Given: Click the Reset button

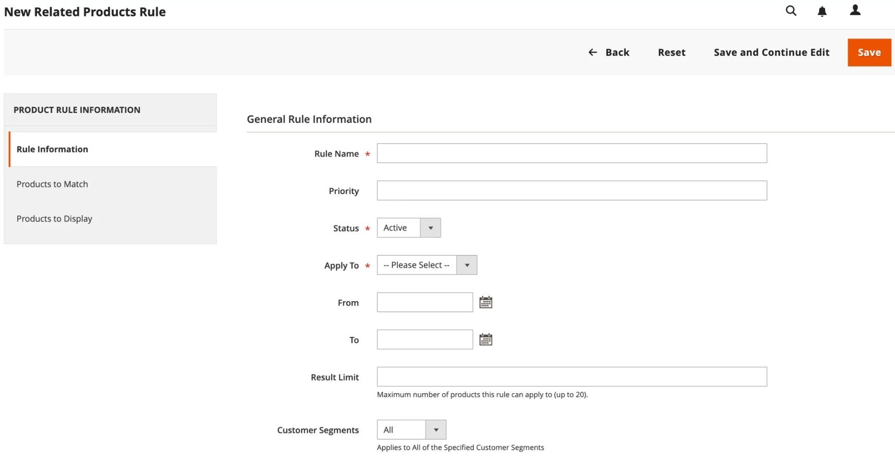Looking at the screenshot, I should [x=672, y=52].
